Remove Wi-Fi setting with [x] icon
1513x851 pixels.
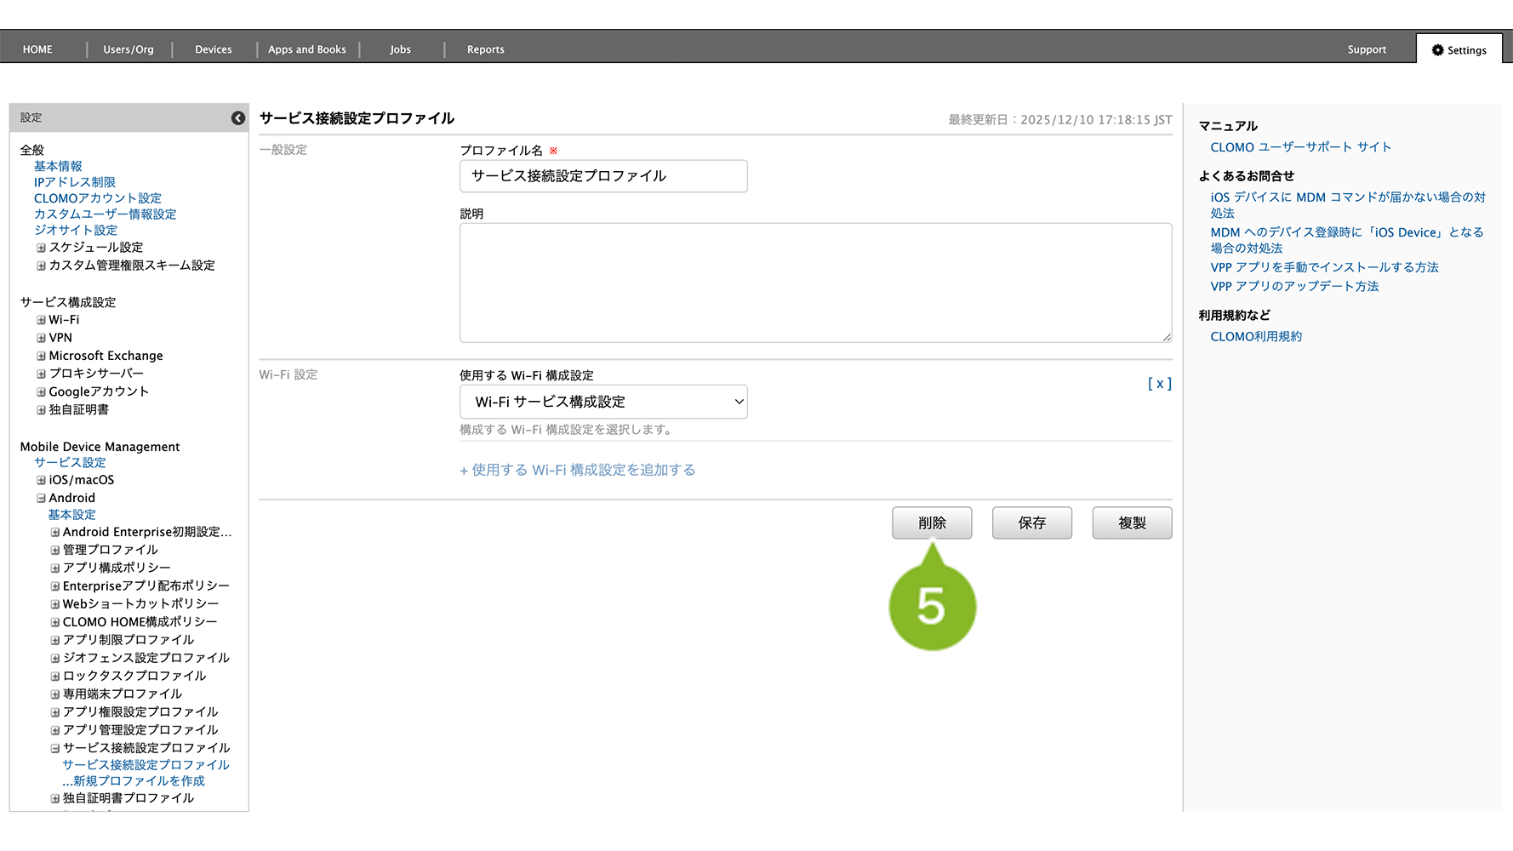1159,384
